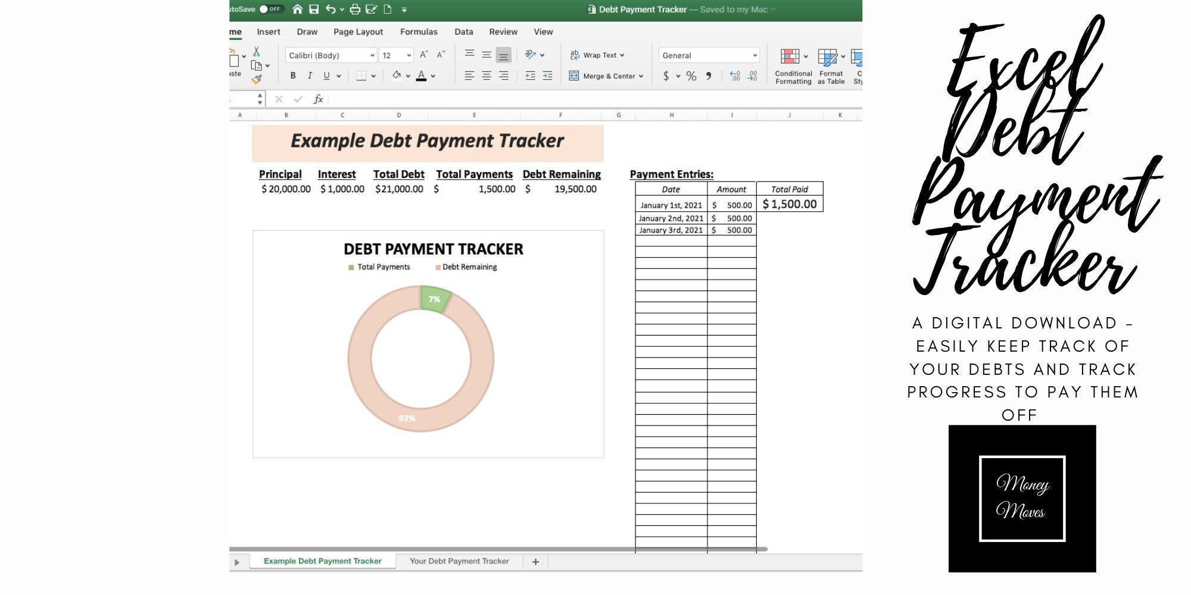Toggle AutoSave off switch
The image size is (1191, 595).
tap(271, 10)
